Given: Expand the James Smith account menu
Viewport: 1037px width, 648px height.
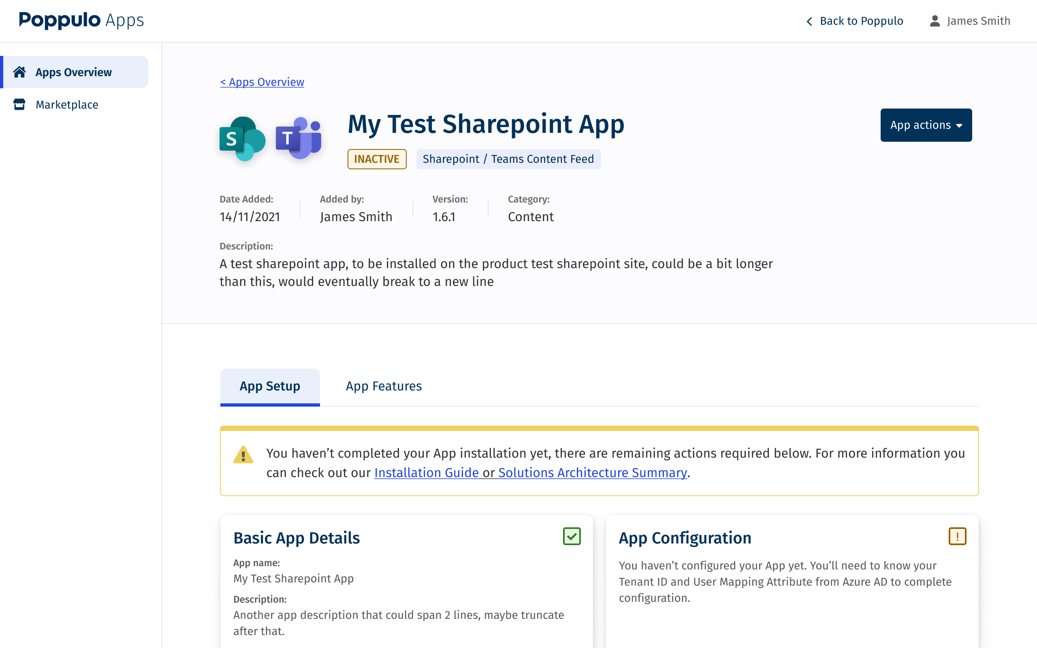Looking at the screenshot, I should click(x=978, y=21).
